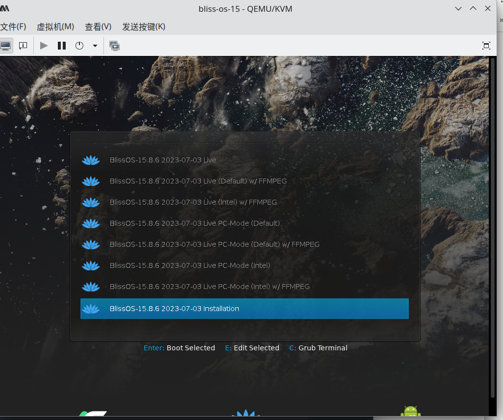The image size is (503, 420).
Task: Click the highlighted BlissOS Installation entry
Action: point(244,309)
